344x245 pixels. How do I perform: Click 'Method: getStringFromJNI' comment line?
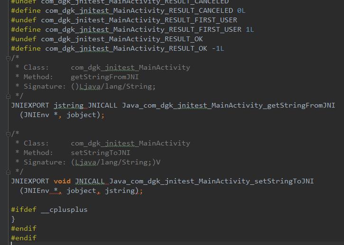[x=77, y=77]
